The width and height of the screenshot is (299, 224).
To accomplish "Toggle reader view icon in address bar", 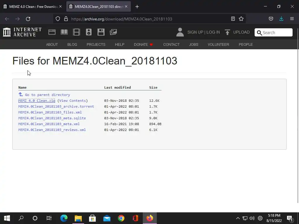I will (x=233, y=19).
